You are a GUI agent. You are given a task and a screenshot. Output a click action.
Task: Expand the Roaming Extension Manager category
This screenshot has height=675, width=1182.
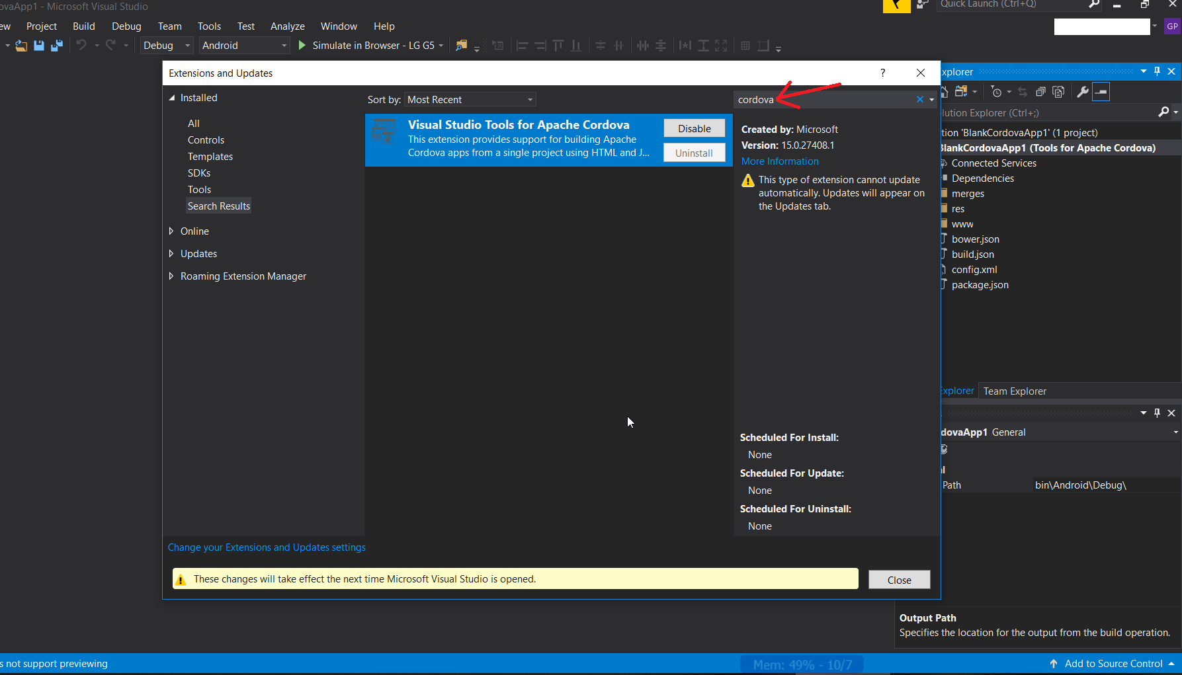(x=171, y=276)
